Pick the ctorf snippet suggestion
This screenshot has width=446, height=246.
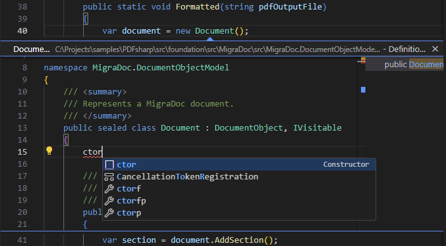(239, 188)
